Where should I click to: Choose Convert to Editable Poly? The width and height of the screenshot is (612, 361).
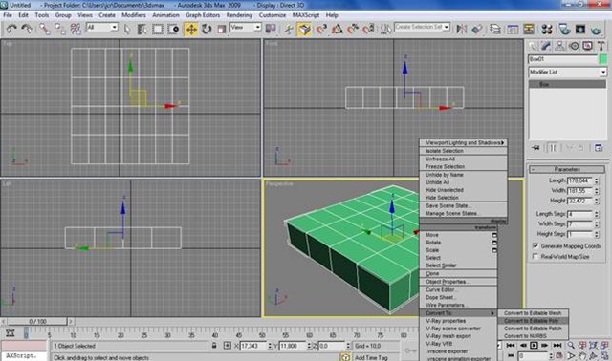pyautogui.click(x=533, y=321)
